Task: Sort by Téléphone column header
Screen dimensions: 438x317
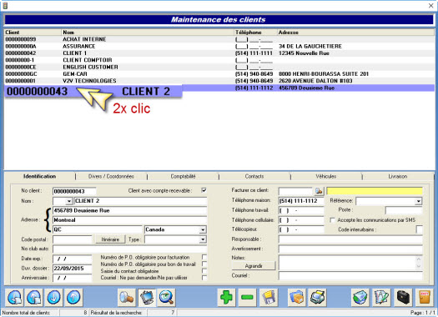Action: tap(255, 33)
